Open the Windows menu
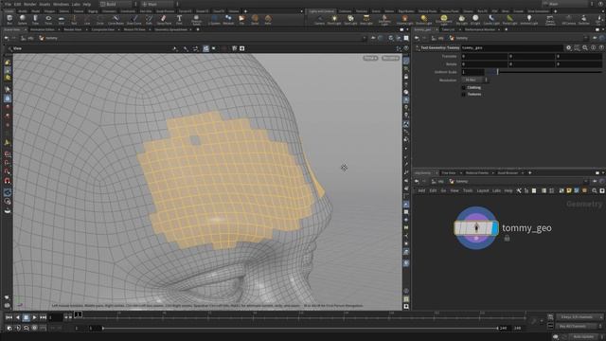Image resolution: width=606 pixels, height=341 pixels. pos(61,4)
